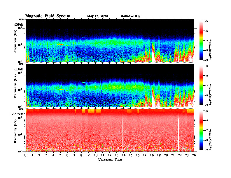
Task: Click hour 14 on the time axis
Action: (124, 155)
